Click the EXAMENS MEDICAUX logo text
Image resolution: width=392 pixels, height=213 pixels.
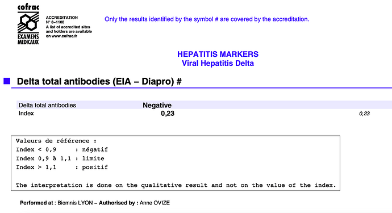tap(28, 39)
